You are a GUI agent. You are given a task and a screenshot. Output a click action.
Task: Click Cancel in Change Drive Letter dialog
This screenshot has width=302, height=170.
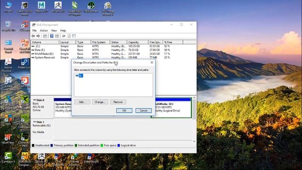pyautogui.click(x=143, y=110)
